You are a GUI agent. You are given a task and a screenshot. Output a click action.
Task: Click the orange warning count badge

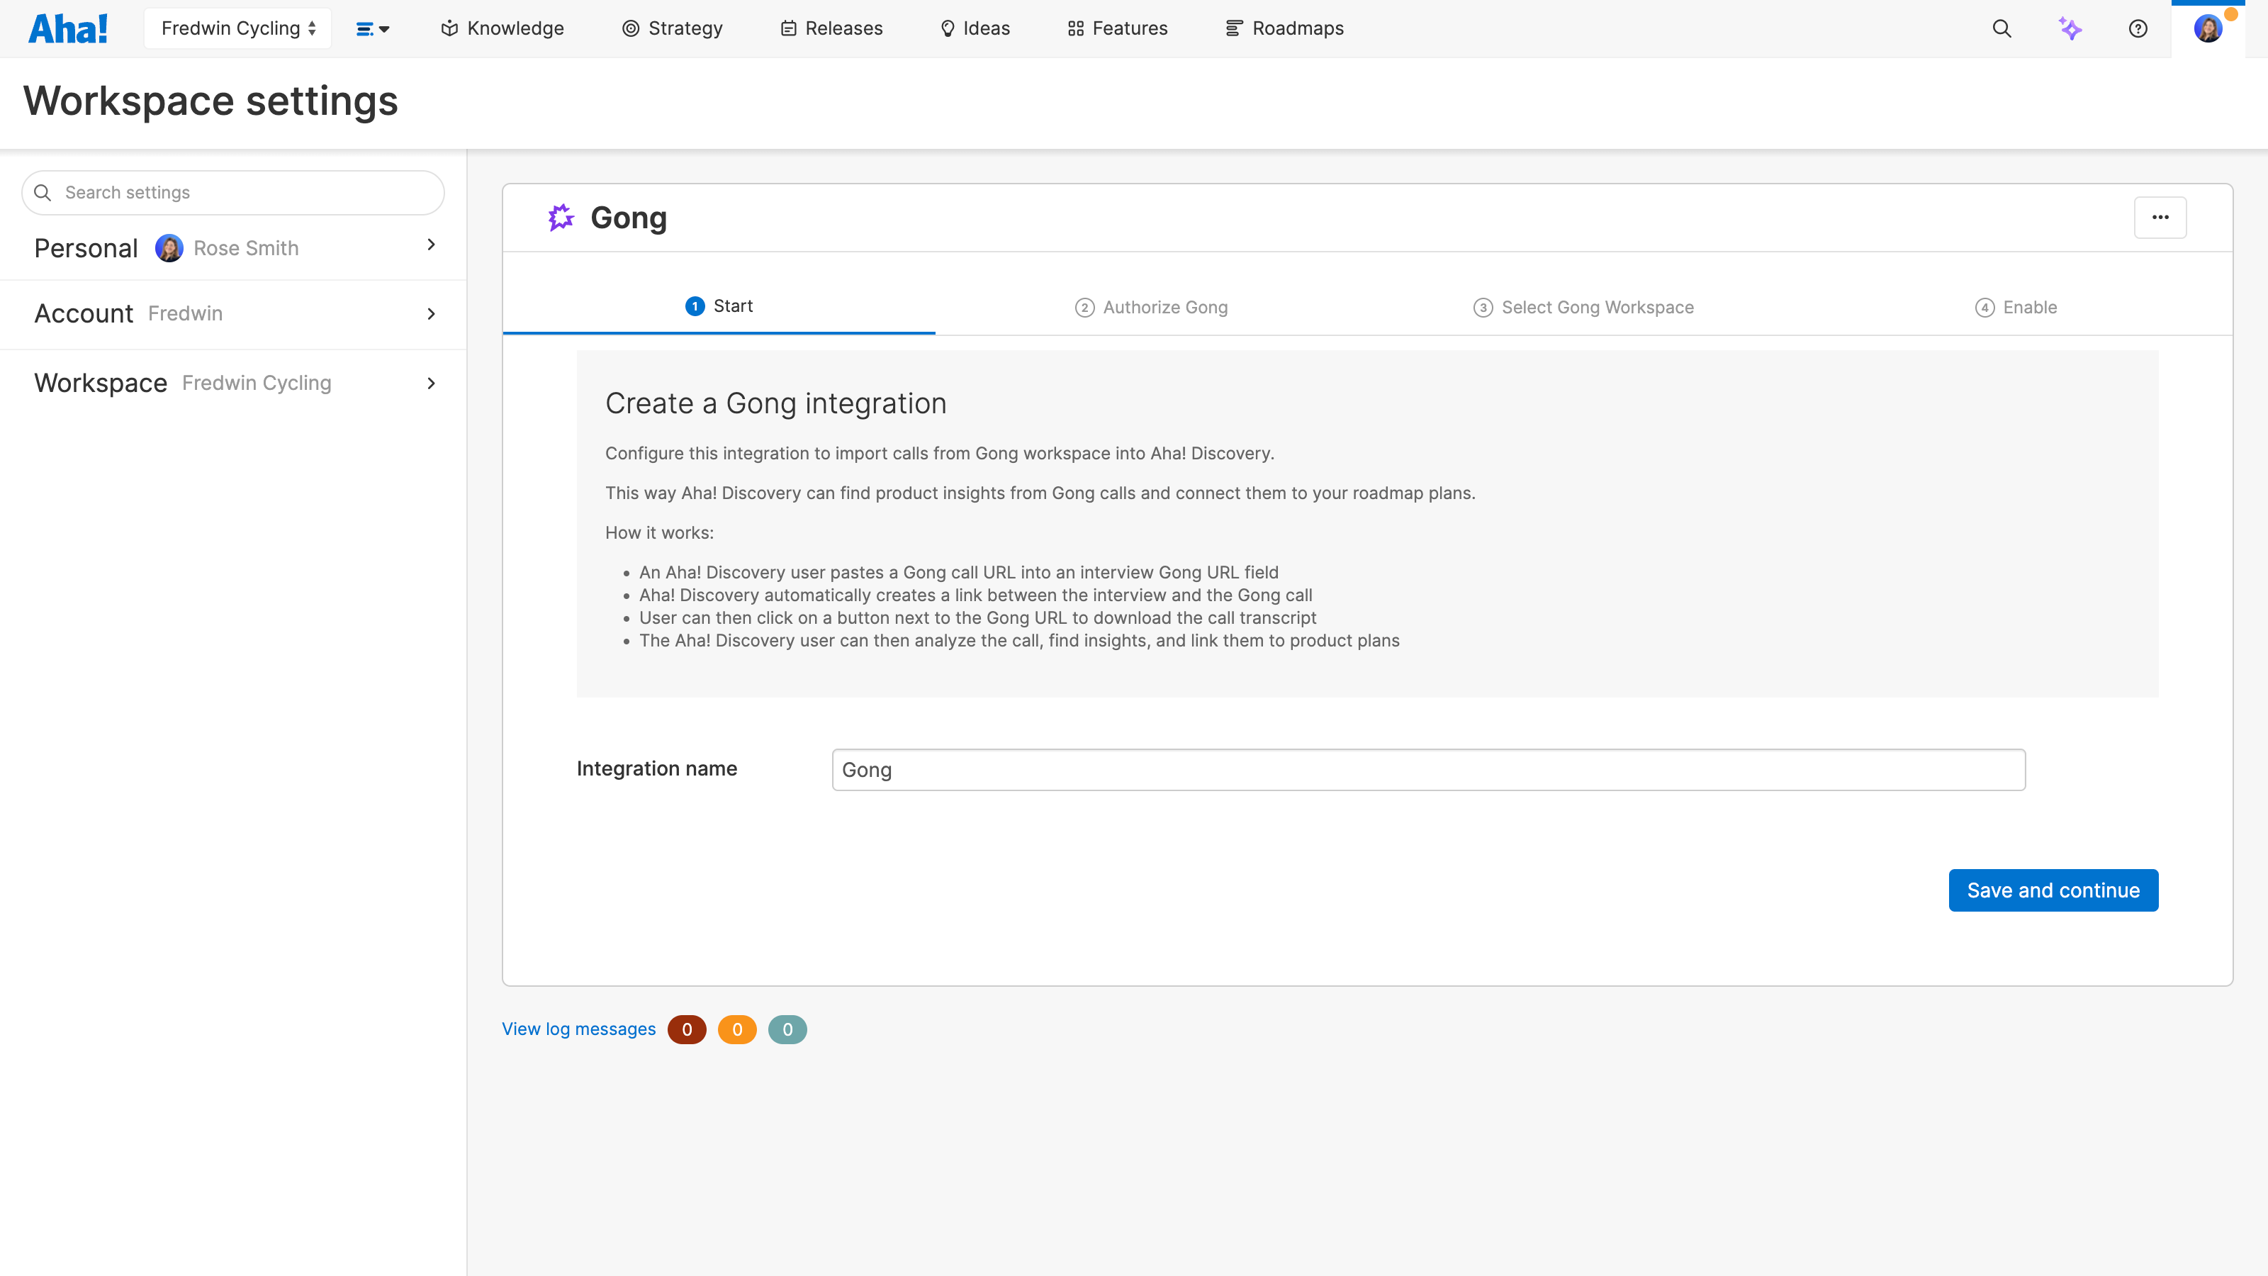click(737, 1029)
